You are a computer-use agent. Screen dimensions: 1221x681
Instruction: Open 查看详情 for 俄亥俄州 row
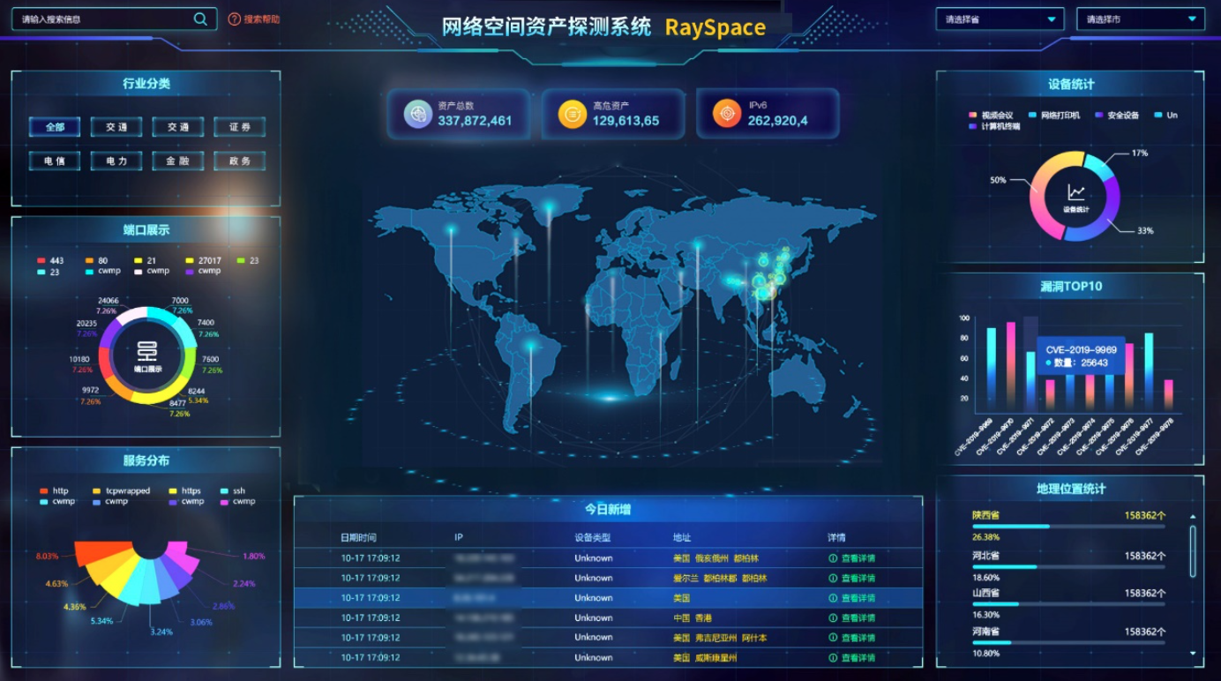click(858, 558)
